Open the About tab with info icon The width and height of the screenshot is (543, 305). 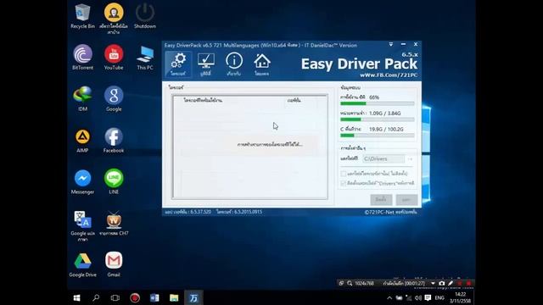click(234, 64)
